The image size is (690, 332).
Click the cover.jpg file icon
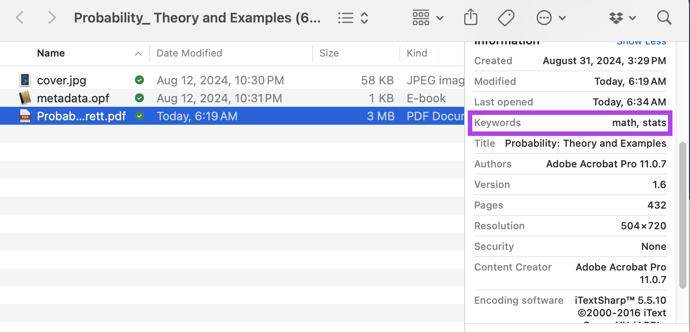pos(25,80)
